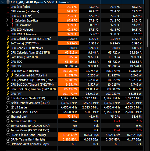Click thermometer icon beside CPU (Tctl/Tdie)
The image size is (150, 151).
8,6
